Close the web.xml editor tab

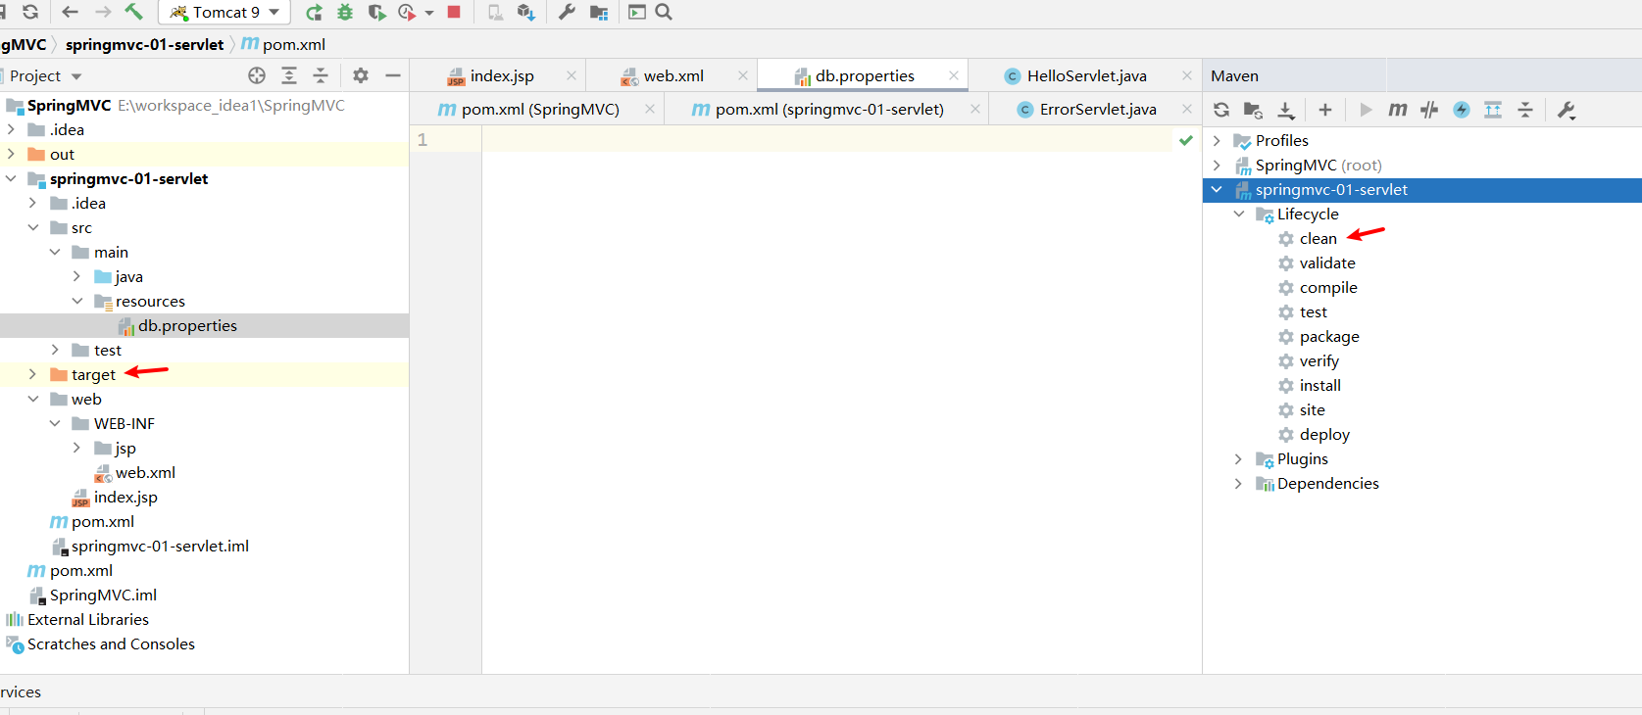pos(743,75)
